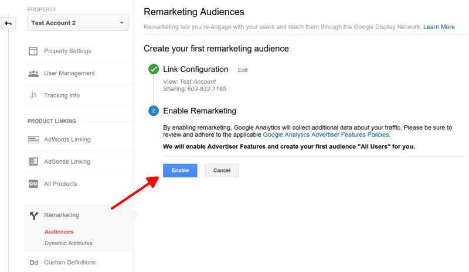Collapse the Remarketing menu section
Screen dimensions: 469x272
62,215
